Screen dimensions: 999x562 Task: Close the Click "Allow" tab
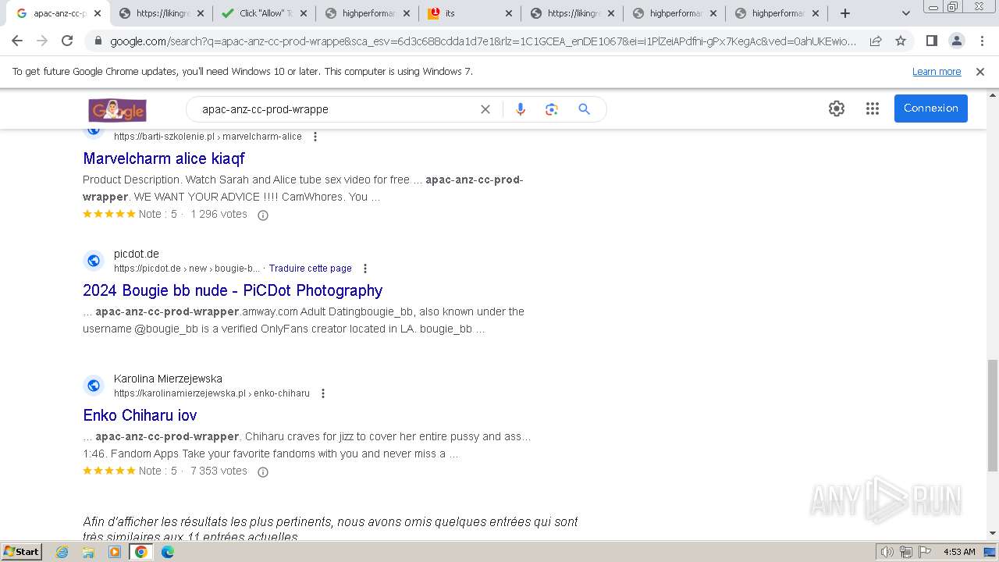pyautogui.click(x=303, y=13)
